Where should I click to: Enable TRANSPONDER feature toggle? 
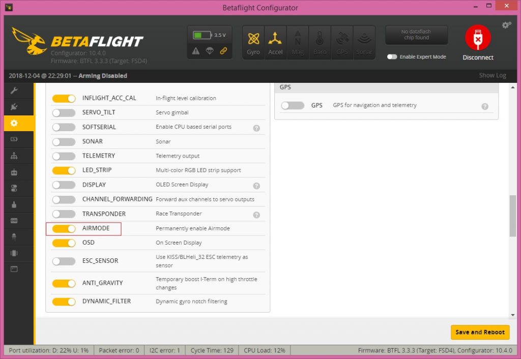click(64, 214)
